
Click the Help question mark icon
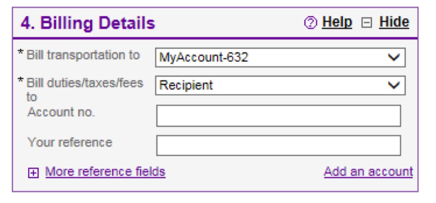point(309,23)
